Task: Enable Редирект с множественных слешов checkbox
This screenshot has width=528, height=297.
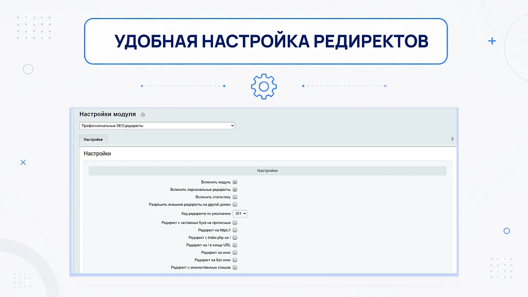Action: 235,268
